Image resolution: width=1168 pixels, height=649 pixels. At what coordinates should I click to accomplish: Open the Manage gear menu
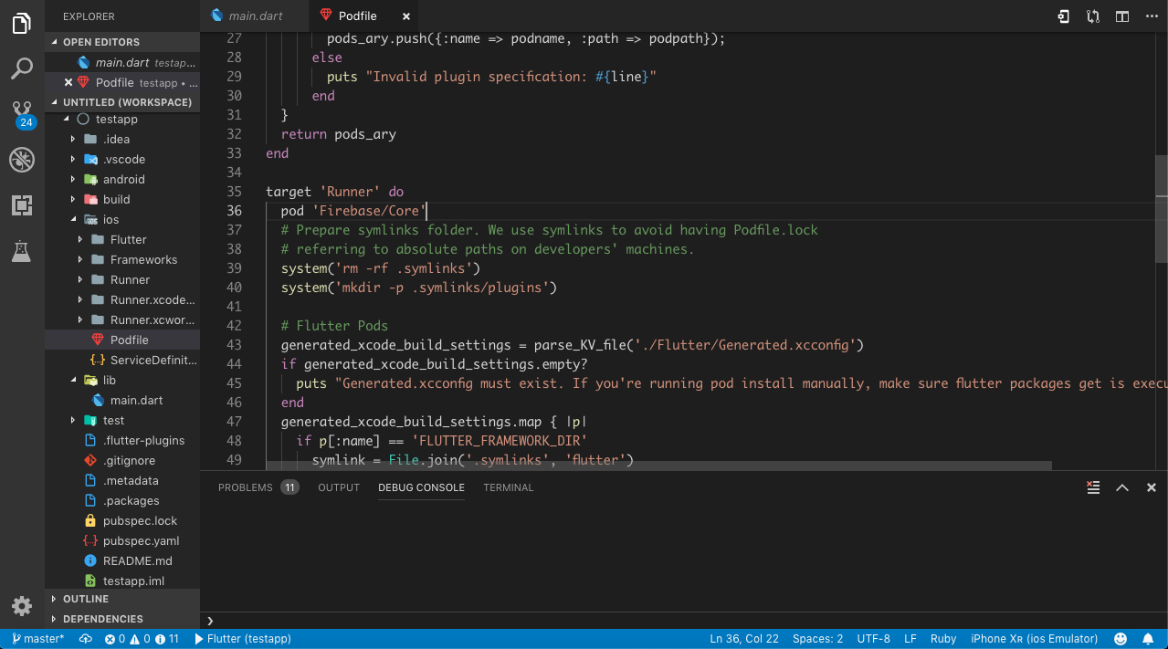[x=22, y=605]
